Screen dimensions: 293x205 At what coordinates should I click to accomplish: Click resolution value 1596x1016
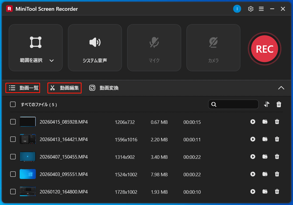(126, 140)
